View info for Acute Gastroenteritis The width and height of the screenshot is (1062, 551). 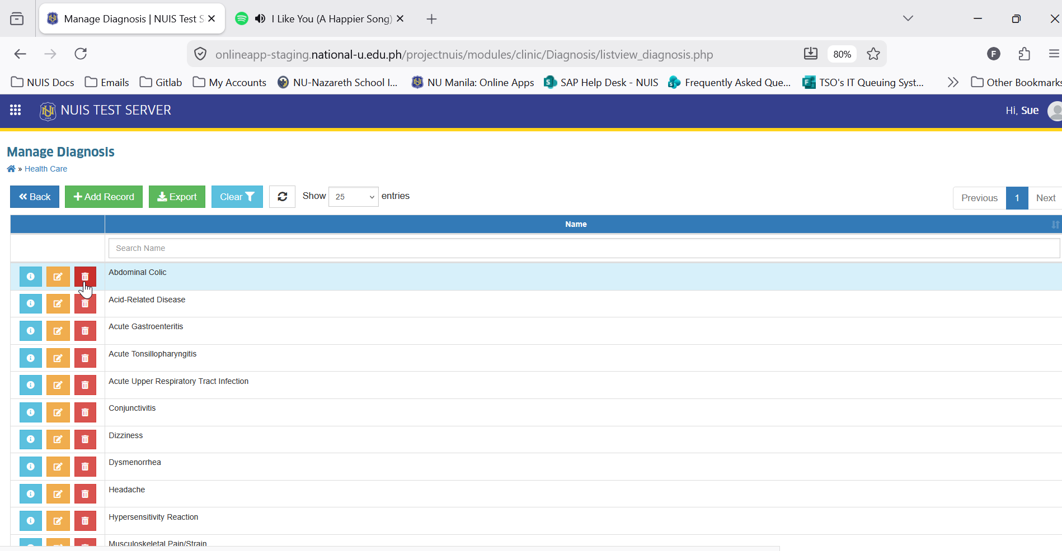(31, 331)
